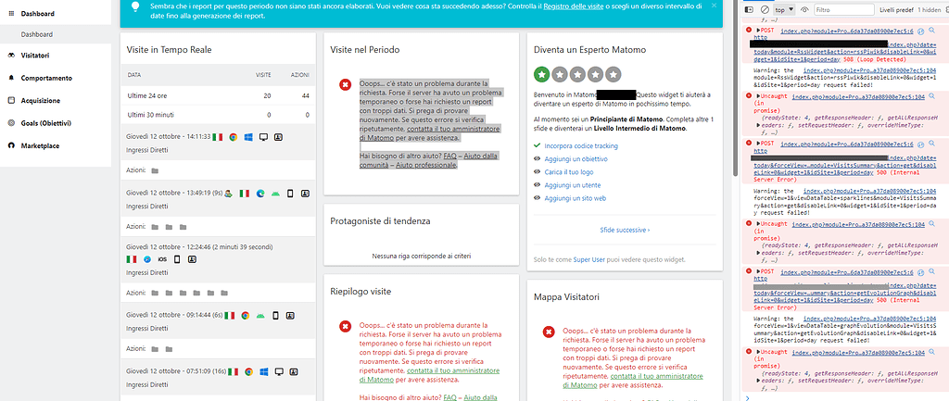The image size is (949, 401).
Task: Click the 'Aggiungi un obiettivo' challenge link
Action: click(x=576, y=159)
